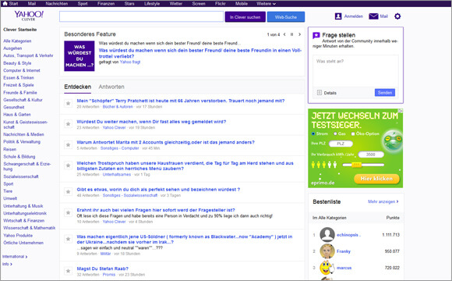
Task: Select the Strom radio button
Action: [313, 133]
